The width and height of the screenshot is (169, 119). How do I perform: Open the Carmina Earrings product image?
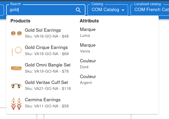16,103
